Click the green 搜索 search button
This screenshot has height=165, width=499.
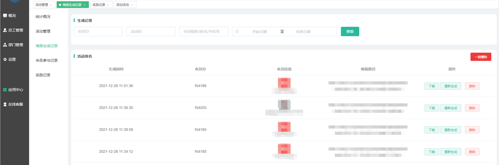pos(350,31)
